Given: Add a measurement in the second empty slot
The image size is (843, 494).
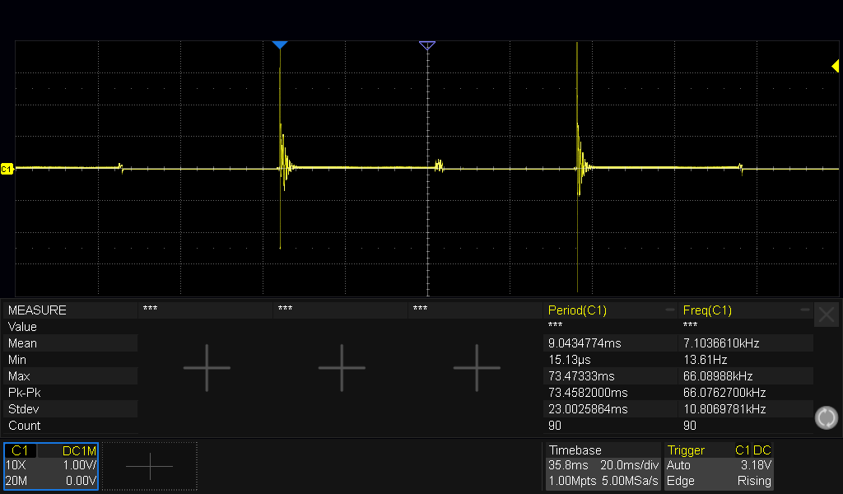Looking at the screenshot, I should point(341,368).
